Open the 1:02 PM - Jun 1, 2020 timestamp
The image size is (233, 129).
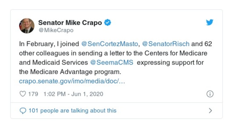click(73, 94)
